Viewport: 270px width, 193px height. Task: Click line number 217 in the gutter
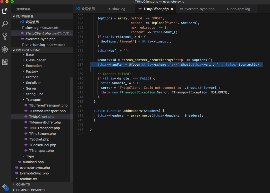click(x=80, y=111)
